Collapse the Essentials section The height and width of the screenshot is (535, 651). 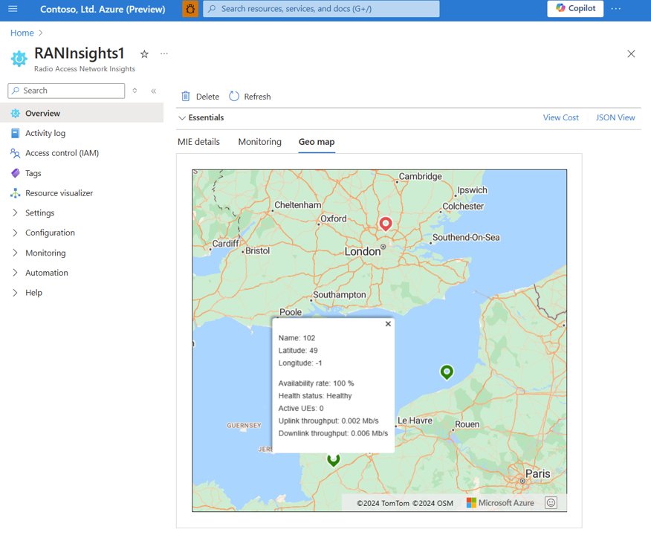coord(201,118)
